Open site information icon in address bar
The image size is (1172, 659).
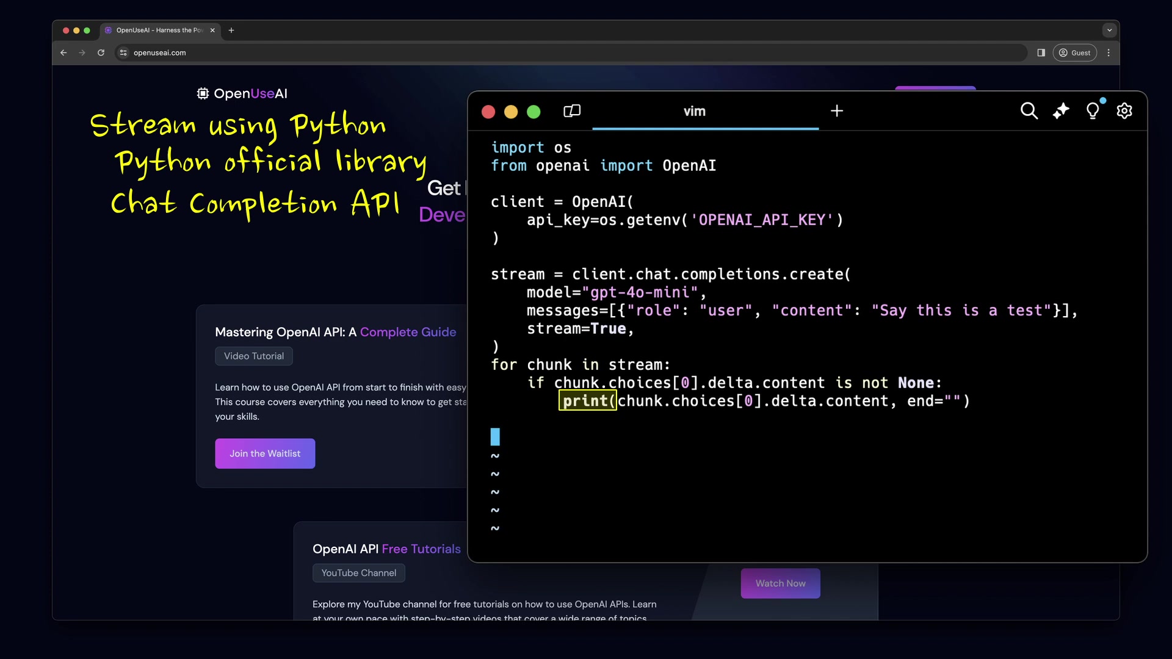[x=123, y=52]
